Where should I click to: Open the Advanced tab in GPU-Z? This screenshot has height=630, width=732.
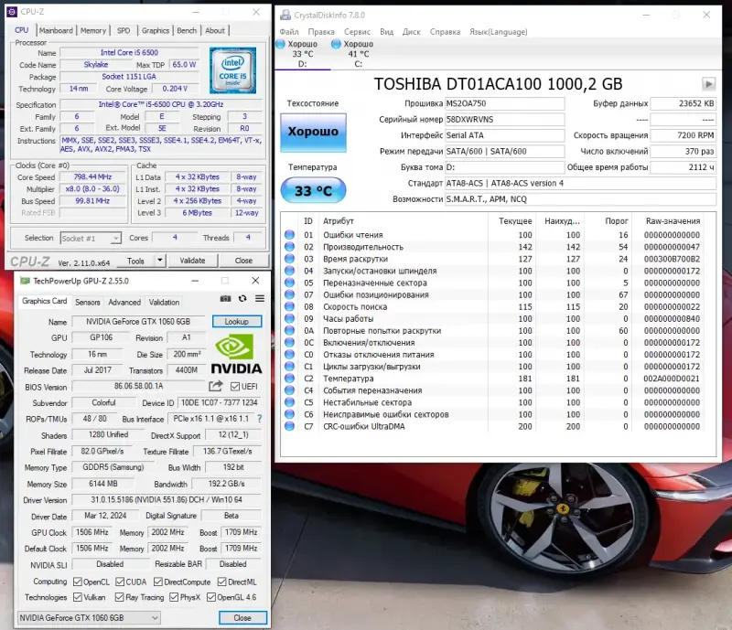click(124, 303)
